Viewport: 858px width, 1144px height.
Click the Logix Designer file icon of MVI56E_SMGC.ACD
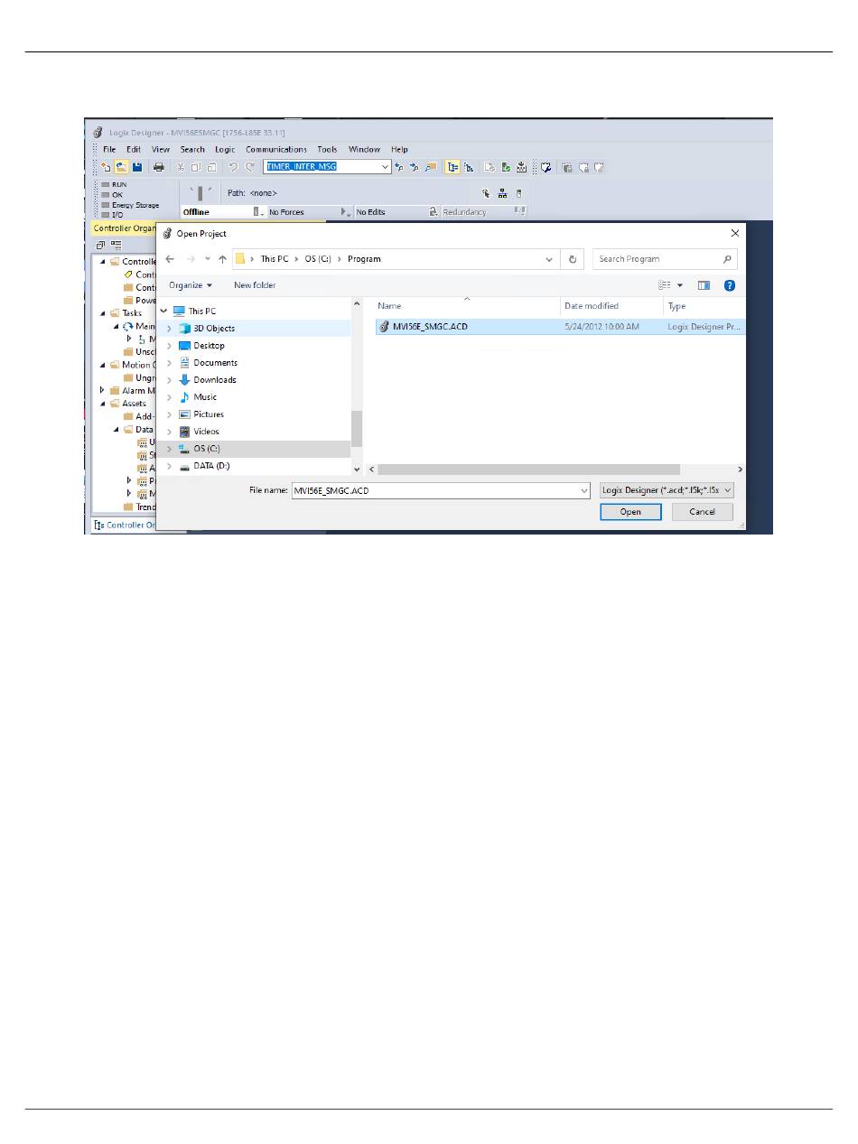384,327
